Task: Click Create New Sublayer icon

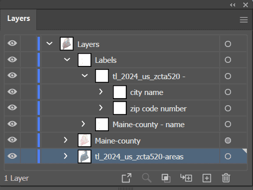Action: [186, 178]
